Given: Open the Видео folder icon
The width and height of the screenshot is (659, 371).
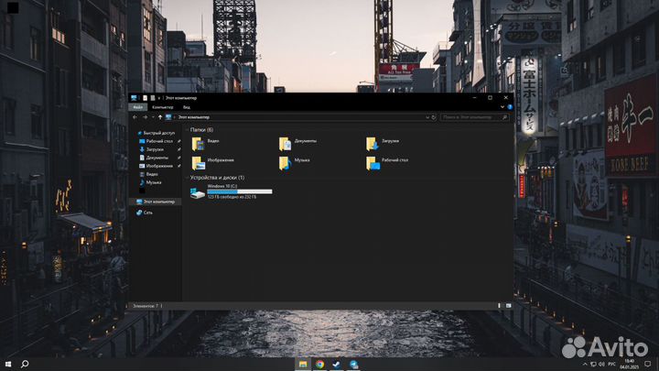Looking at the screenshot, I should [198, 143].
